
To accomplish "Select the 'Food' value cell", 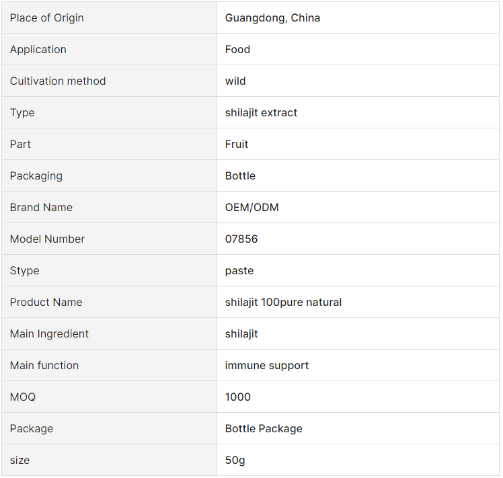I will click(358, 49).
